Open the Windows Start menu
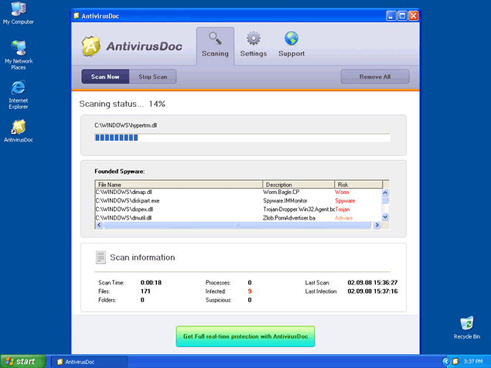Viewport: 491px width, 368px height. [22, 361]
